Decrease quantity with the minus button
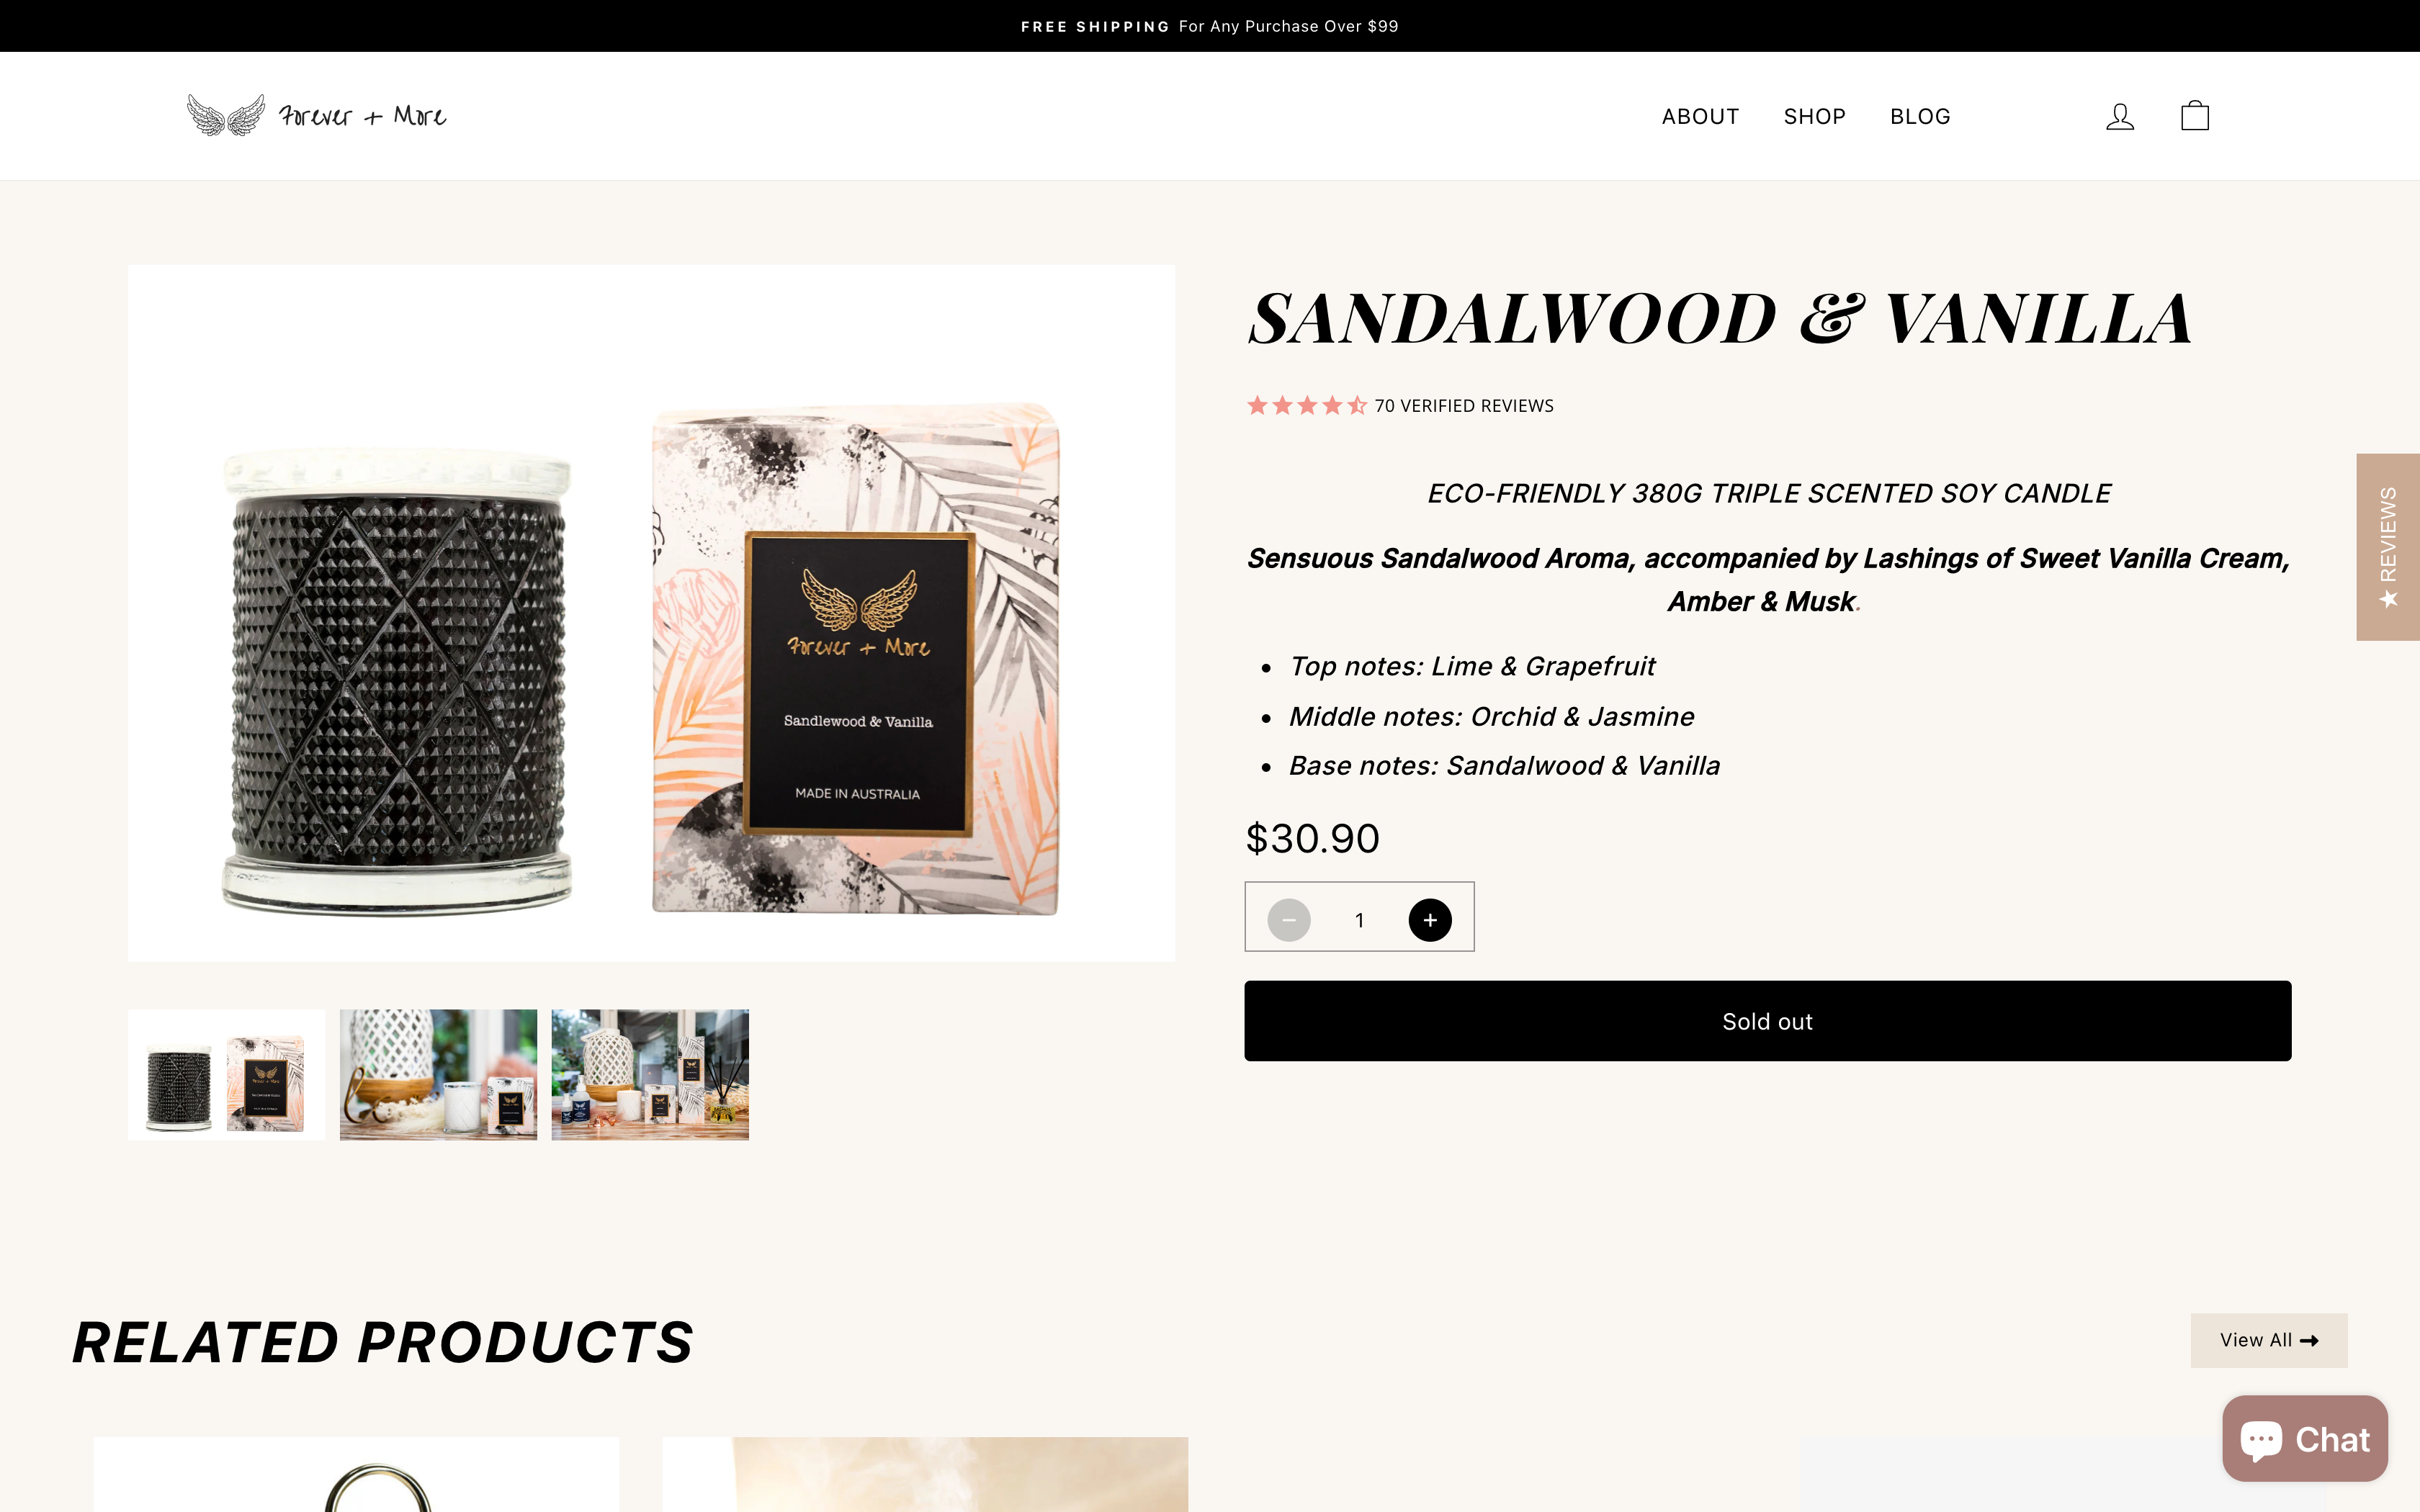Screen dimensions: 2420x1512 1289,920
